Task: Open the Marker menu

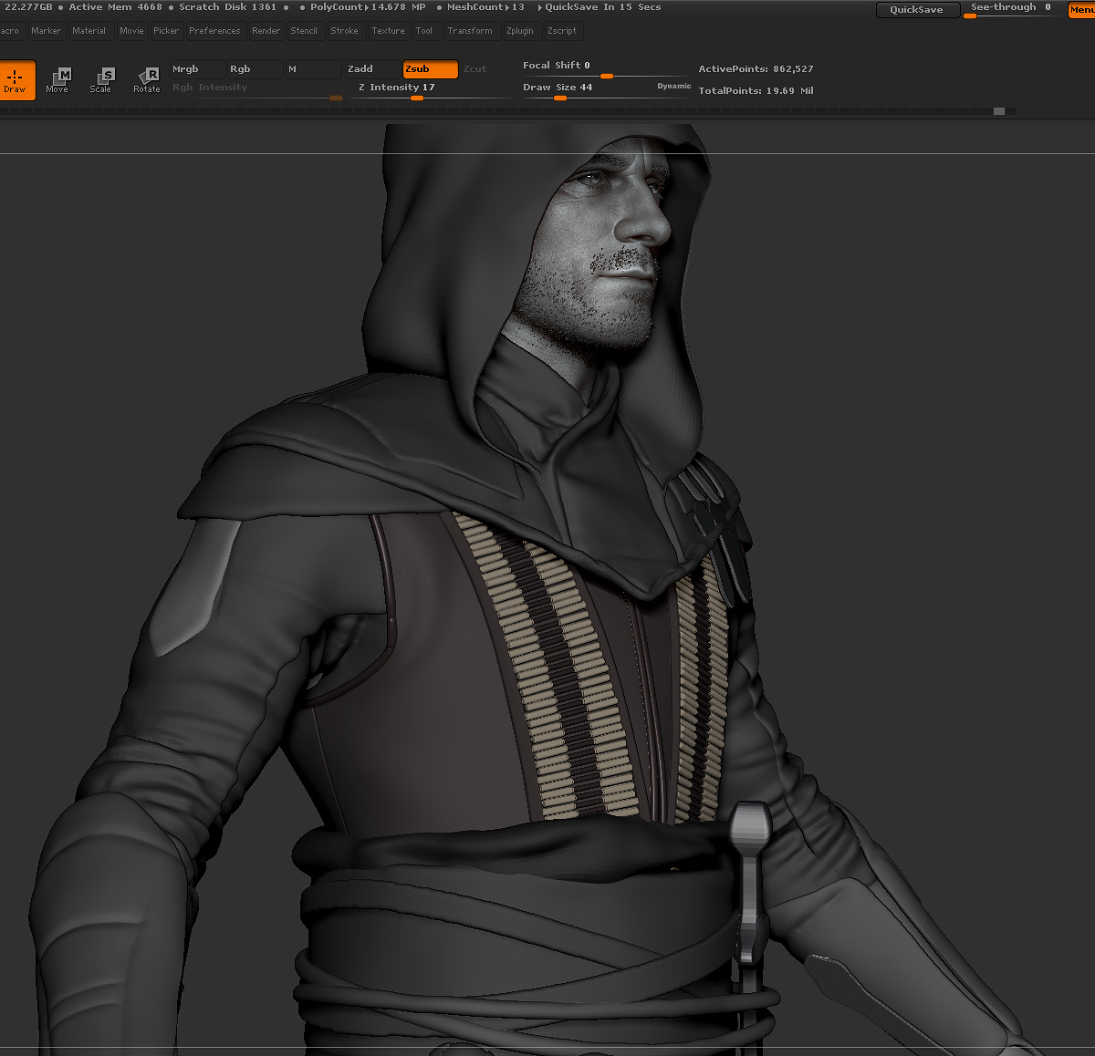Action: tap(47, 31)
